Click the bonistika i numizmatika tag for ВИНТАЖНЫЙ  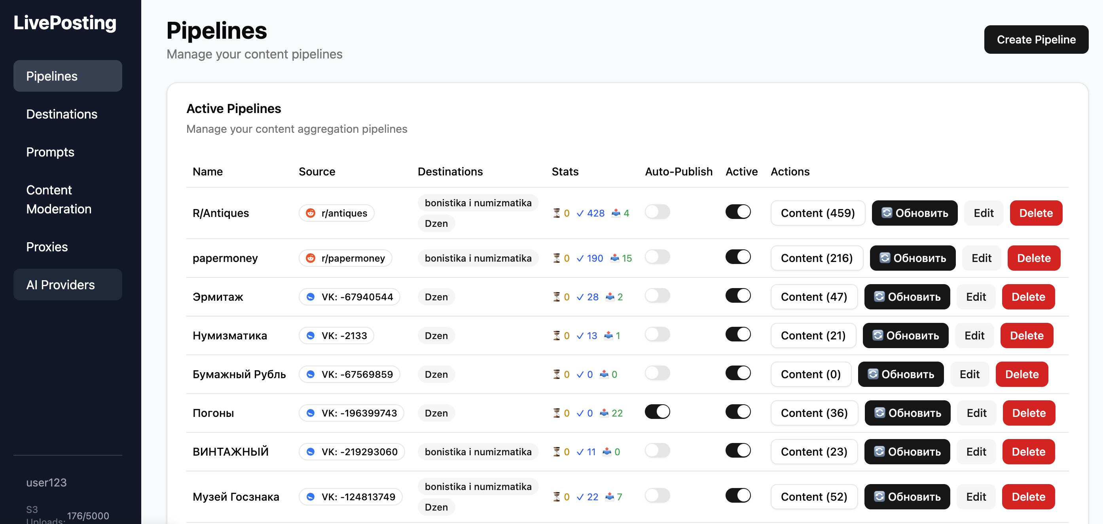(x=478, y=452)
